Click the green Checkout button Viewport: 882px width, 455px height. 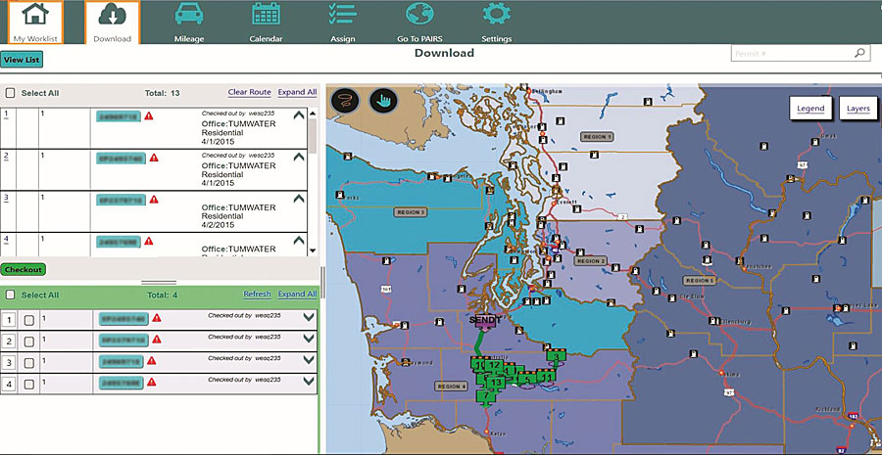point(24,270)
